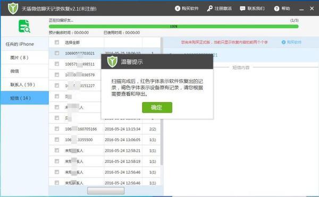Select the 图片 (8) category
The width and height of the screenshot is (319, 197).
(x=25, y=57)
